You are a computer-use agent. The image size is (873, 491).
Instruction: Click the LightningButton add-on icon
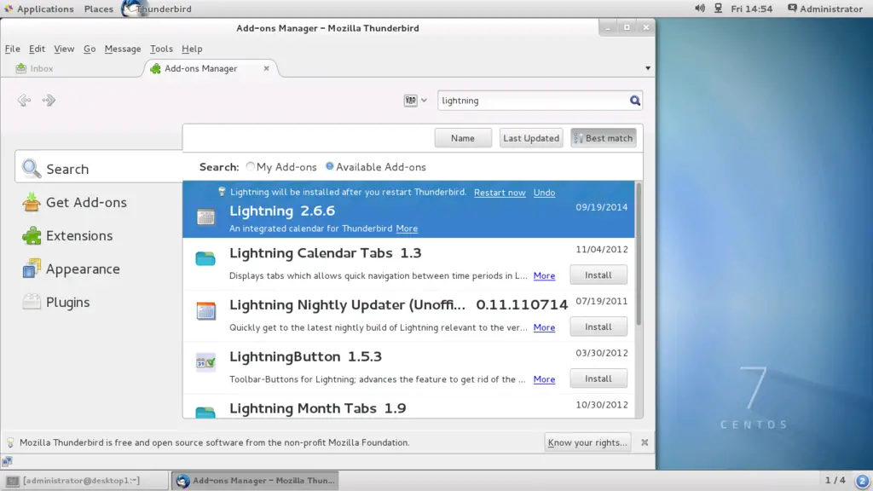(205, 362)
